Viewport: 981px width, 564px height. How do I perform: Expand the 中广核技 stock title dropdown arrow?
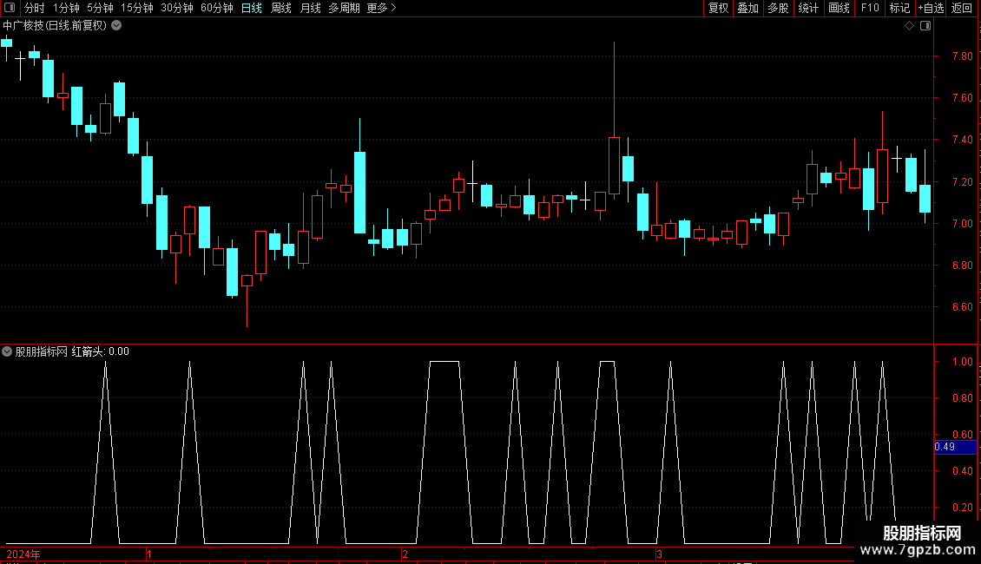click(x=116, y=26)
